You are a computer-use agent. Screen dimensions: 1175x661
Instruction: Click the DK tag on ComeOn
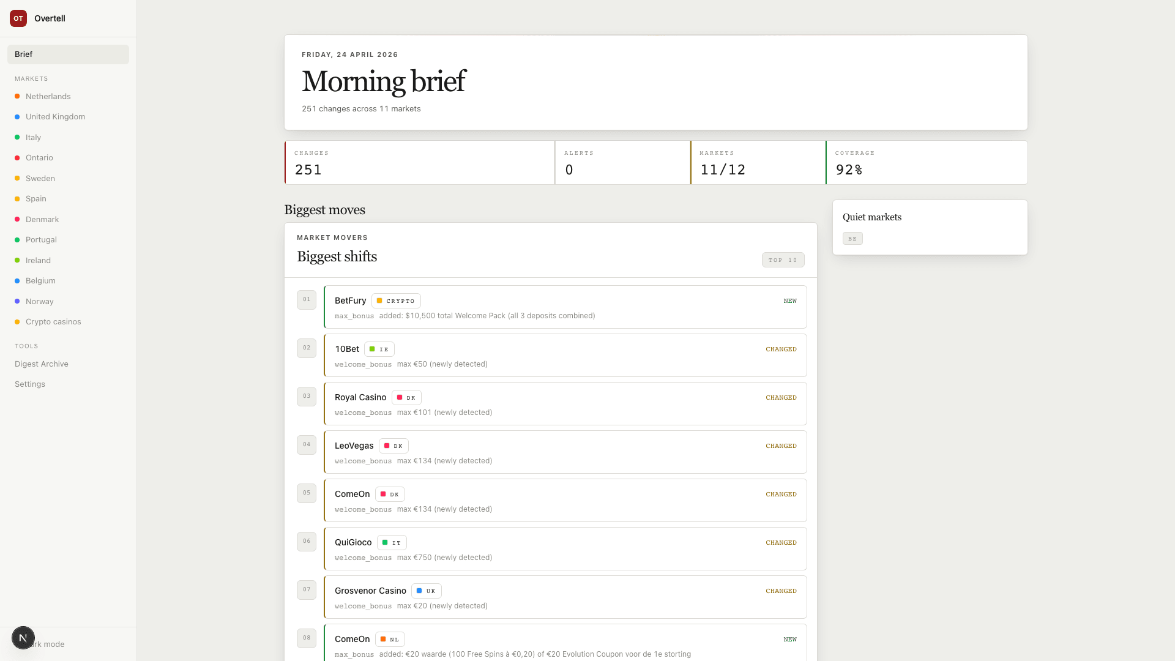[390, 495]
